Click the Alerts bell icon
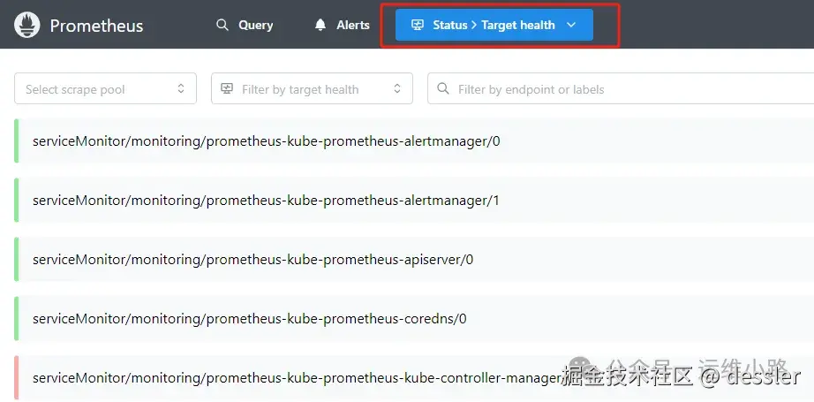 coord(320,25)
